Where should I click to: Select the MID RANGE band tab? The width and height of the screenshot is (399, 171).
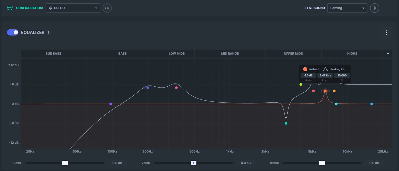point(230,54)
